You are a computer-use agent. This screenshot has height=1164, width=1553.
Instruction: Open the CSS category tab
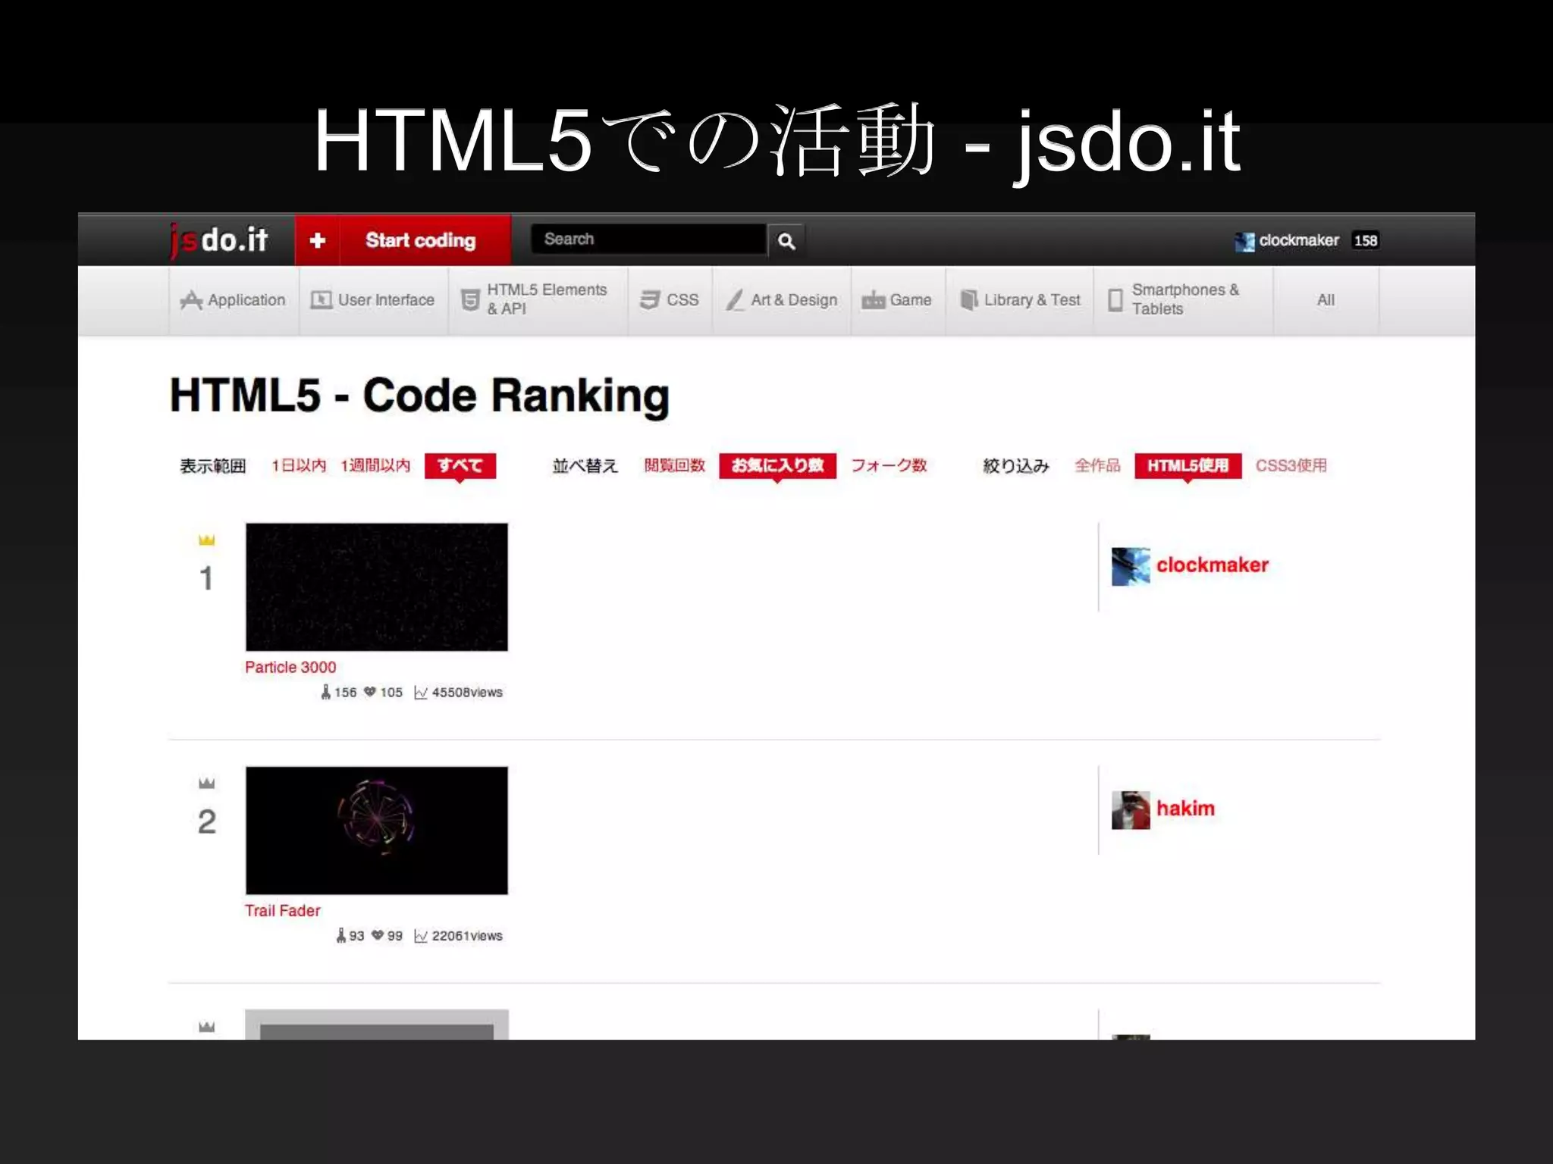tap(670, 300)
